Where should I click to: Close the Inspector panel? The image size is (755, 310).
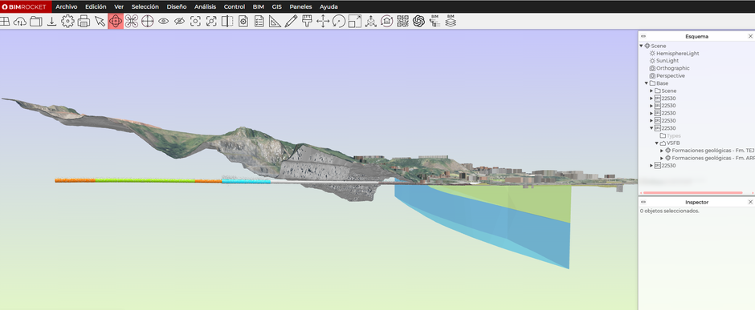[750, 203]
